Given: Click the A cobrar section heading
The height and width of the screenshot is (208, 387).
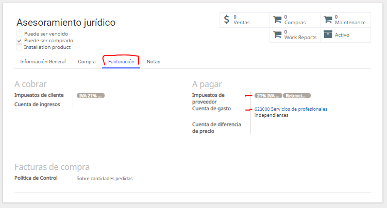Looking at the screenshot, I should tap(30, 84).
